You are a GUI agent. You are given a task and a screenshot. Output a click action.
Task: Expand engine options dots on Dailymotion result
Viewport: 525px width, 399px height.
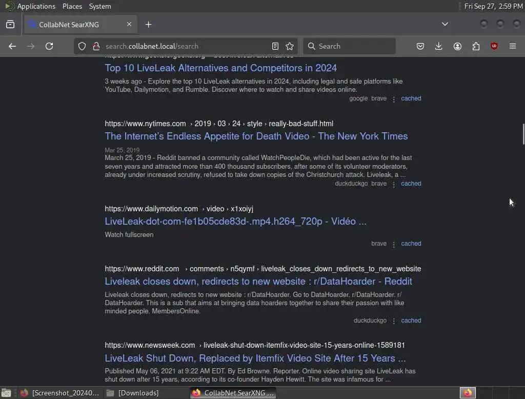[x=394, y=244]
